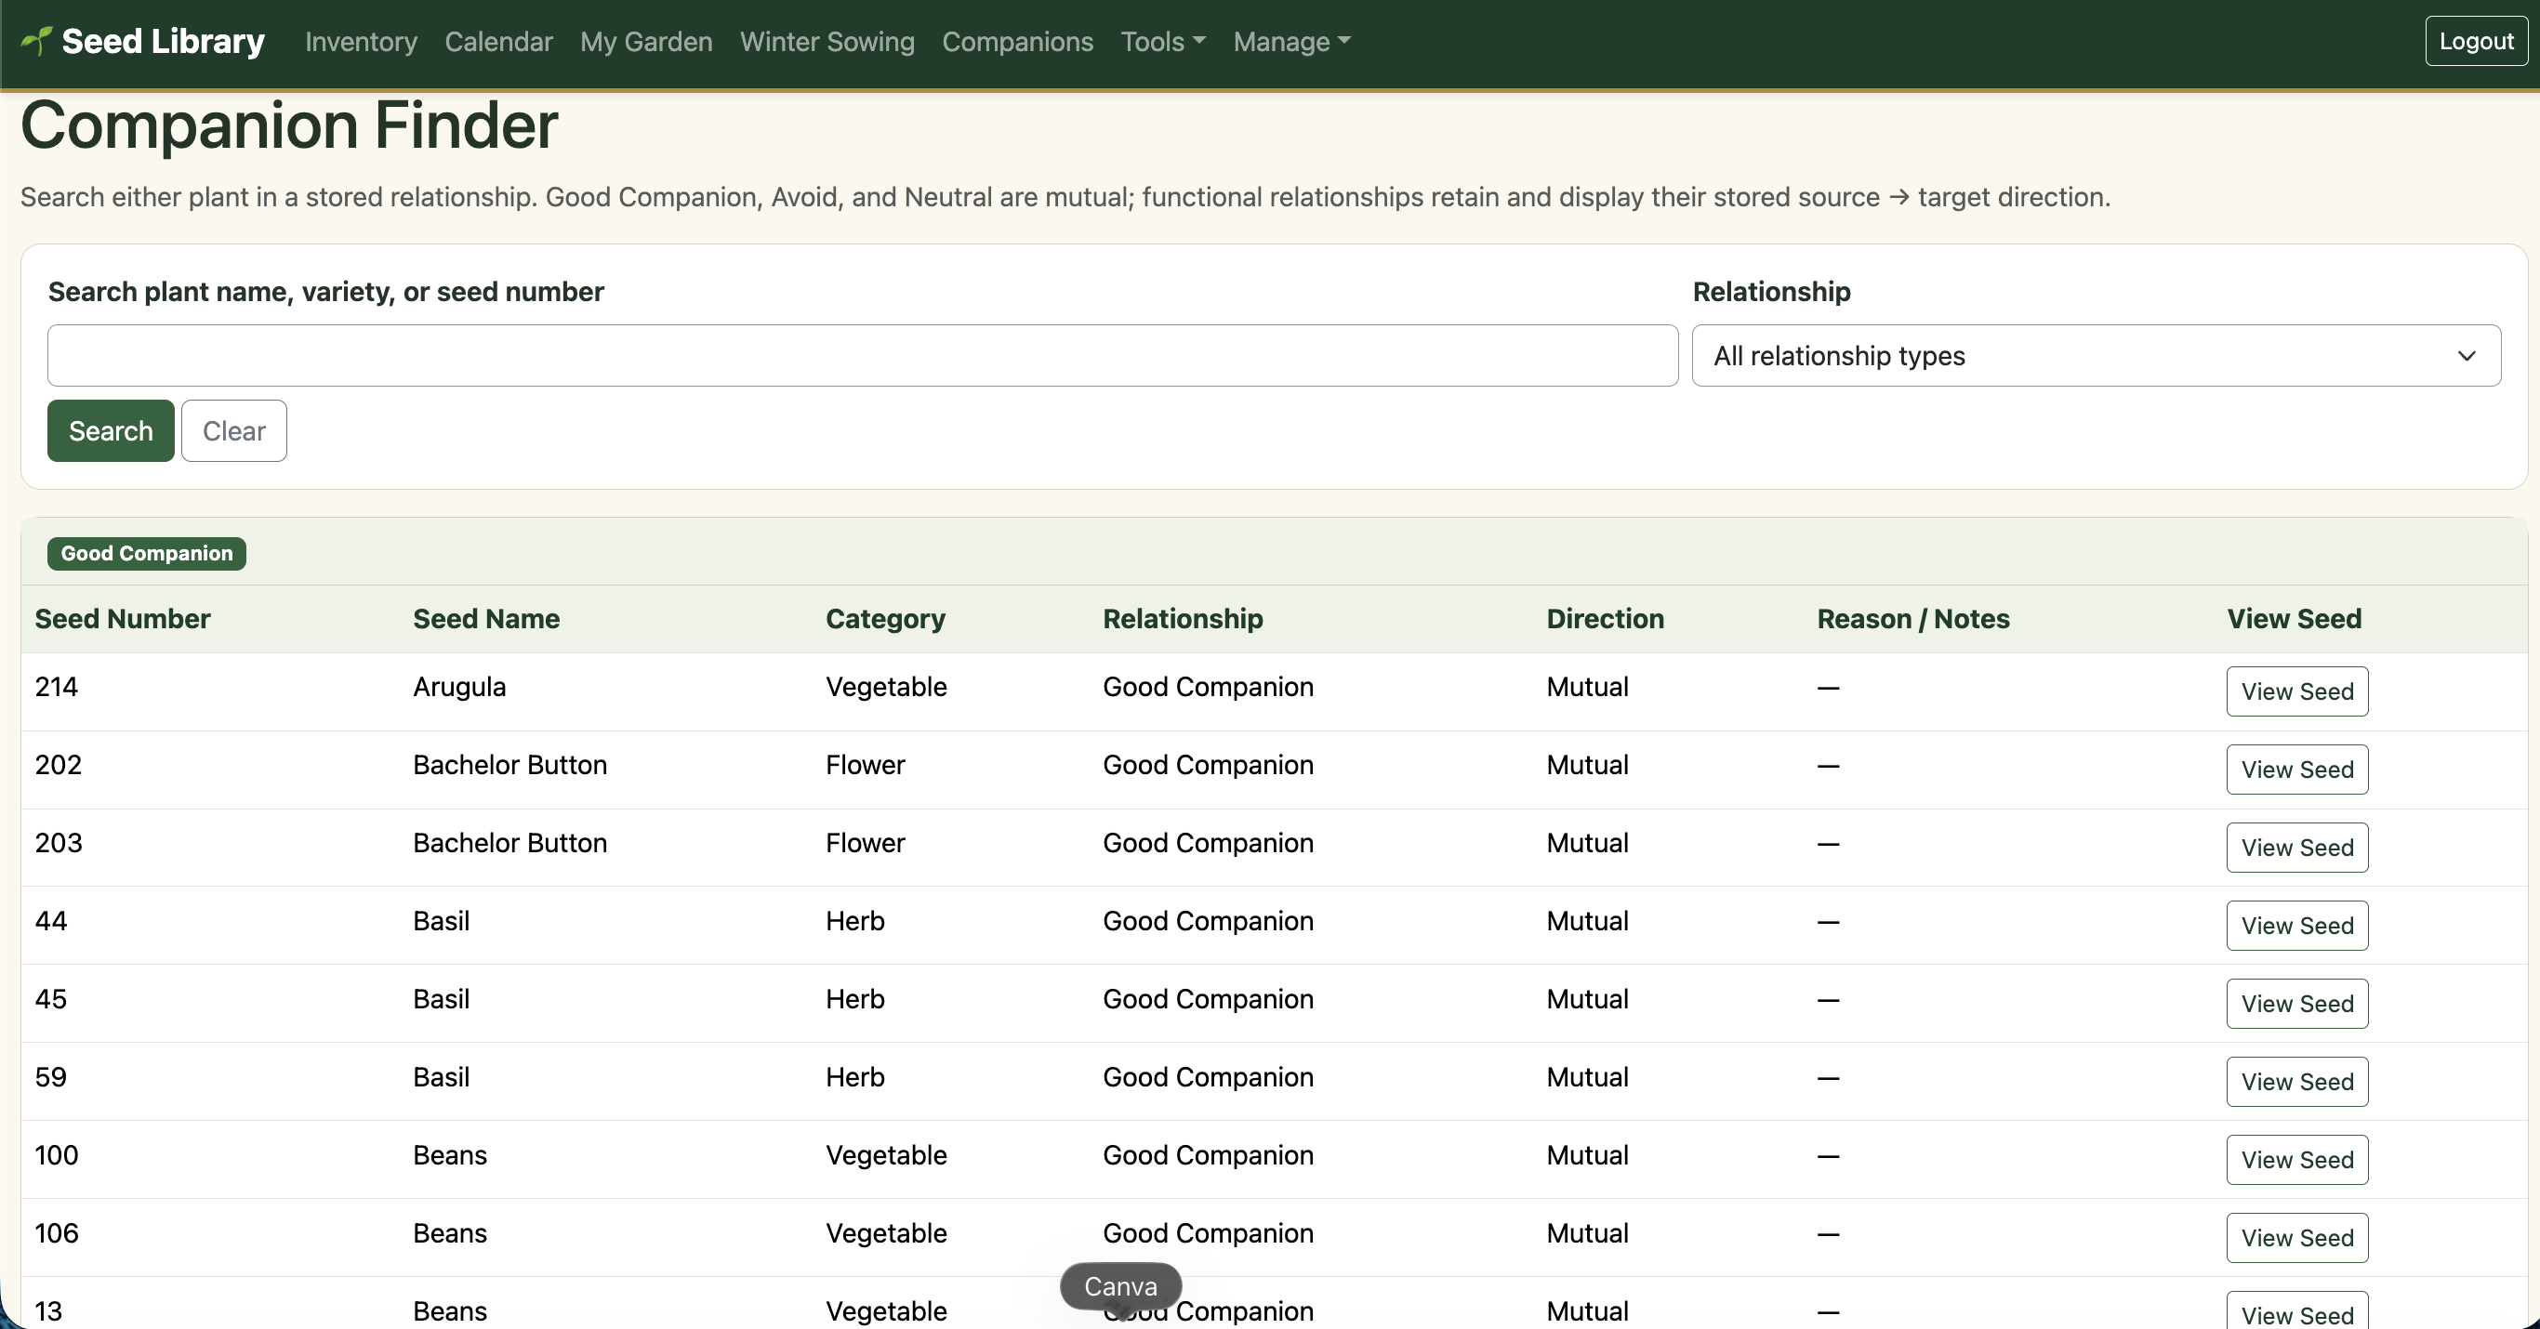Click seed number 203 cell
This screenshot has width=2540, height=1329.
pos(59,843)
